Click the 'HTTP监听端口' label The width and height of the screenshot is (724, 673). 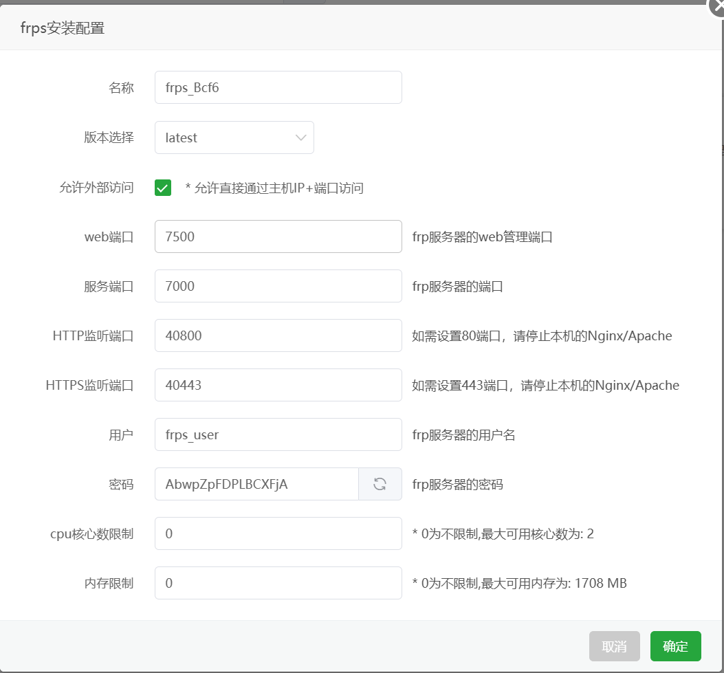[x=94, y=336]
